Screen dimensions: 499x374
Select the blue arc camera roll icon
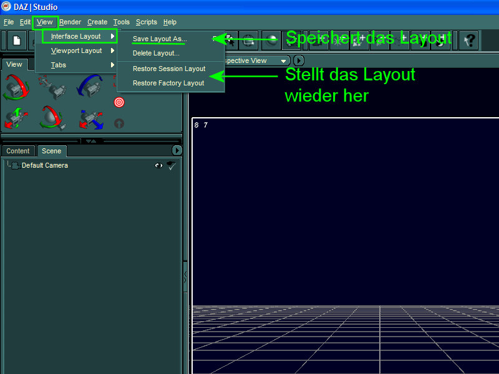pos(90,86)
